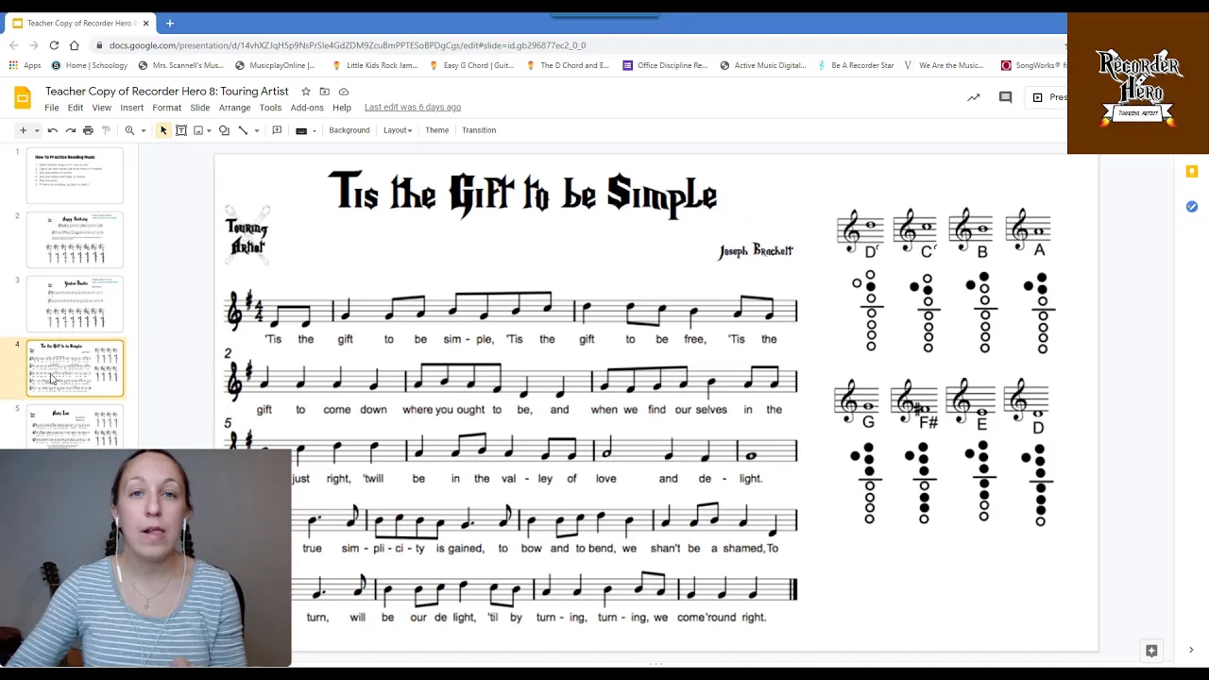Click the paint format icon

(106, 130)
